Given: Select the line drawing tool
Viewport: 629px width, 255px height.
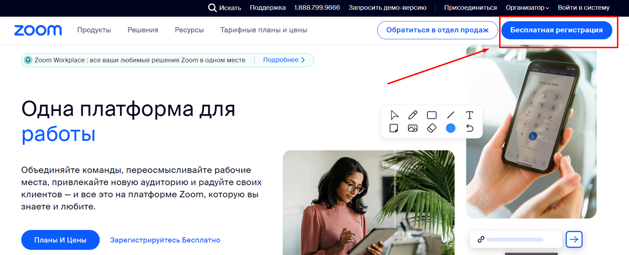Looking at the screenshot, I should pyautogui.click(x=451, y=115).
